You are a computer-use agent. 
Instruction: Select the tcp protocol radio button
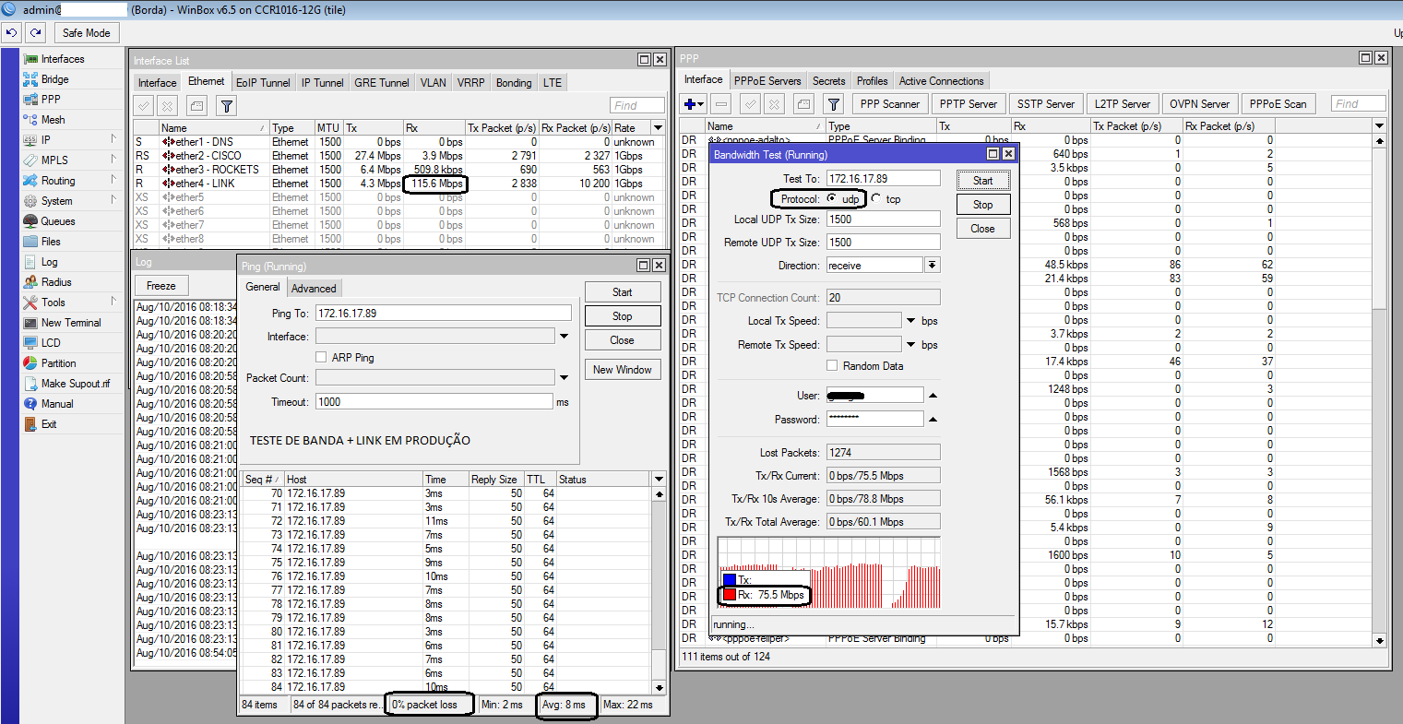pyautogui.click(x=876, y=199)
